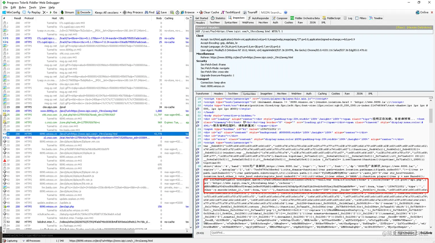Screen dimensions: 435x243
Task: Open Find sessions binoculars tool
Action: [149, 12]
